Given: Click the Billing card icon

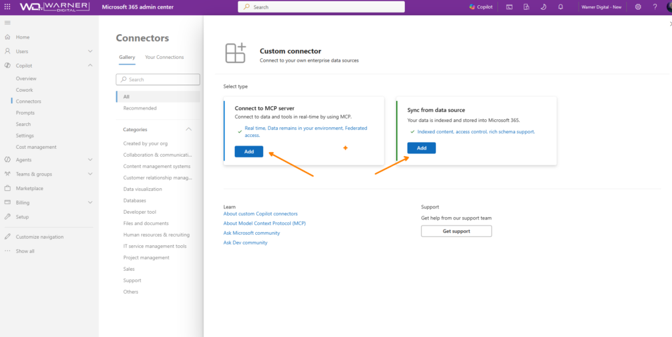Looking at the screenshot, I should pyautogui.click(x=7, y=203).
